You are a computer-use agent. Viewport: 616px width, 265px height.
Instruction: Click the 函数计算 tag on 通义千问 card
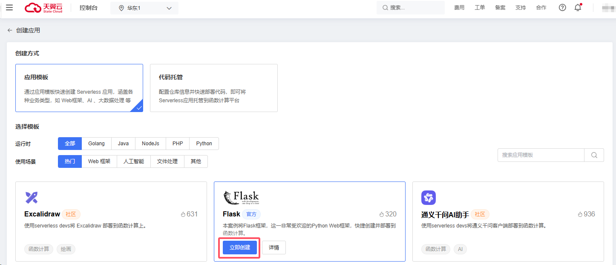[436, 249]
